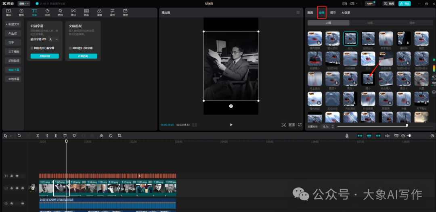
Task: Open the 智能字幕 sidebar item
Action: (13, 70)
